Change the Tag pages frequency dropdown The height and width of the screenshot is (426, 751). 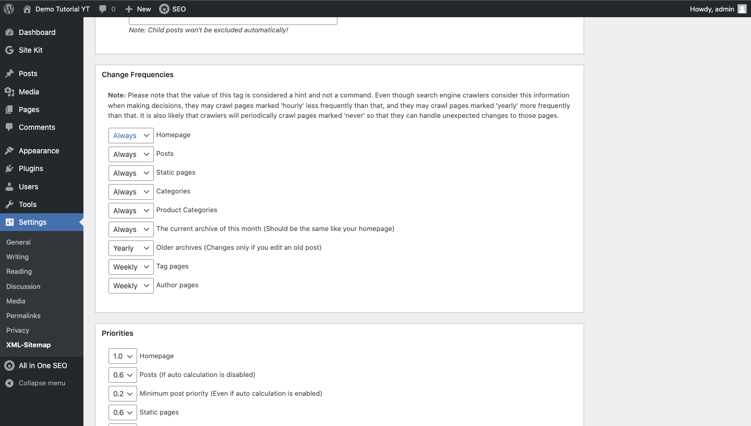[x=131, y=266]
